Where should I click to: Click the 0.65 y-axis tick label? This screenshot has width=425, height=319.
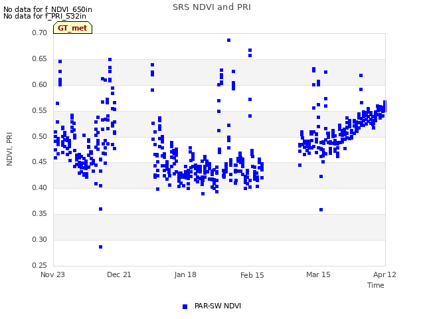(40, 59)
